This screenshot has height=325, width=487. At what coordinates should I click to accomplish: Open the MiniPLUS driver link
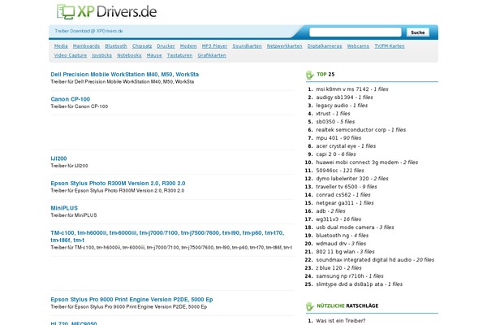pyautogui.click(x=64, y=208)
